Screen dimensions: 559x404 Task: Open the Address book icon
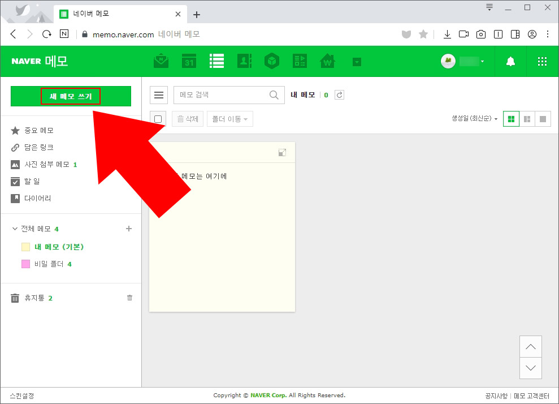[244, 61]
